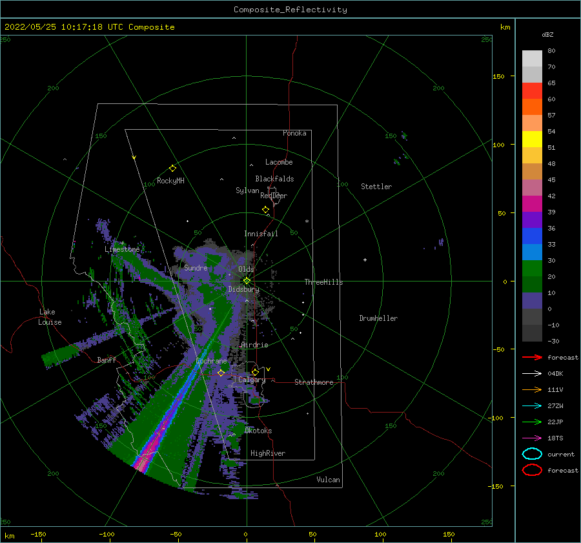581x543 pixels.
Task: Click the cyan 27ZW arrow icon
Action: tap(532, 406)
